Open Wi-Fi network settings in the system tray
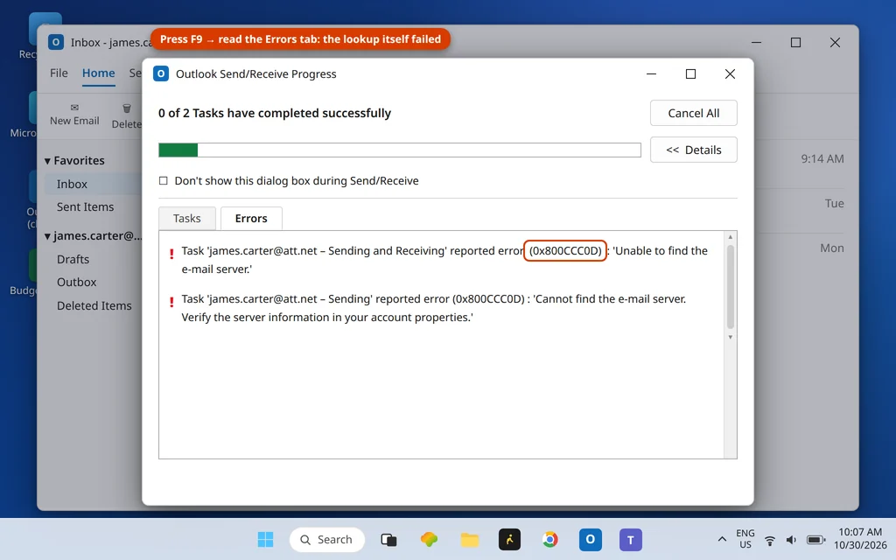The image size is (896, 560). point(770,540)
